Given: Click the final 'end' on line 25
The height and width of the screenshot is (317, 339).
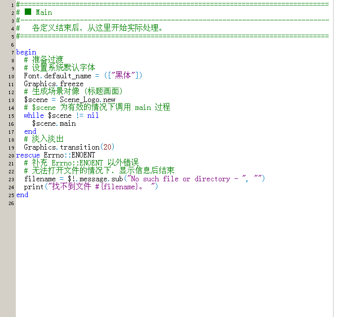Looking at the screenshot, I should tap(22, 195).
